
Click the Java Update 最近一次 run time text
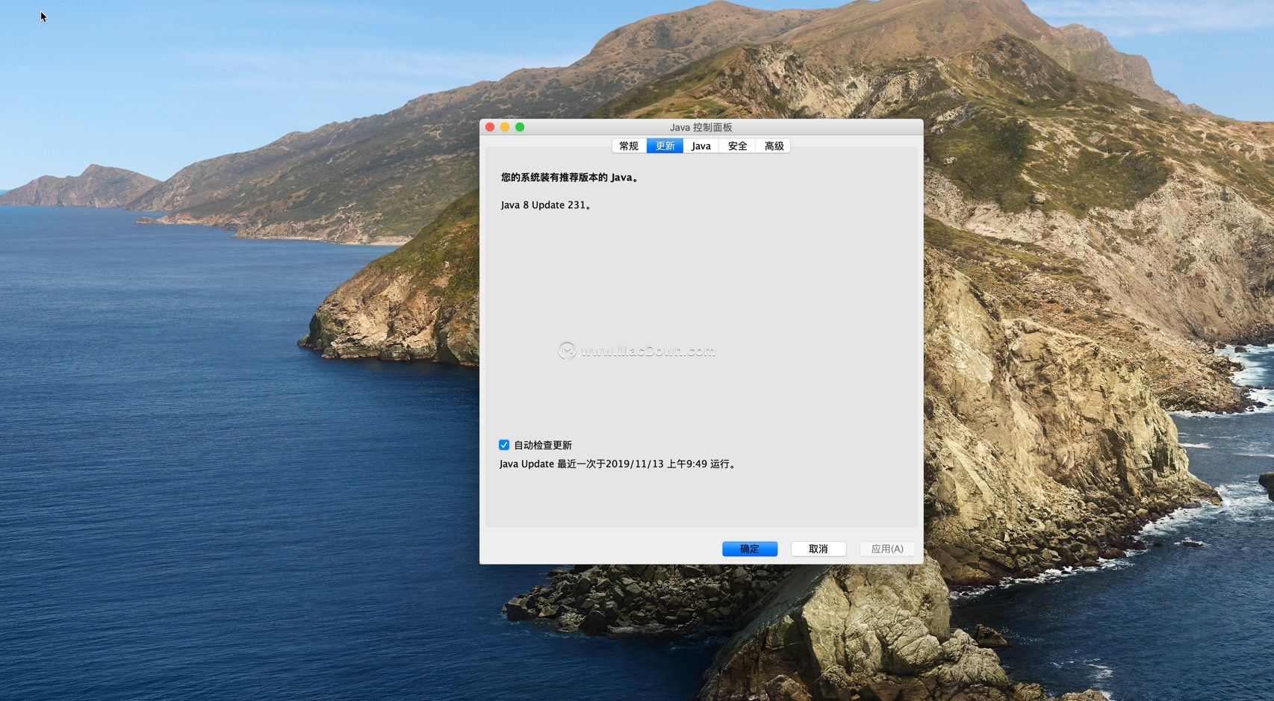click(x=618, y=464)
